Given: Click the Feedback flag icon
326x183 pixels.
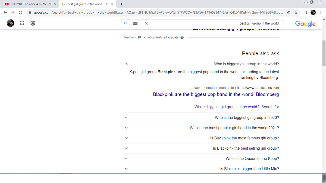Looking at the screenshot, I should tap(139, 37).
